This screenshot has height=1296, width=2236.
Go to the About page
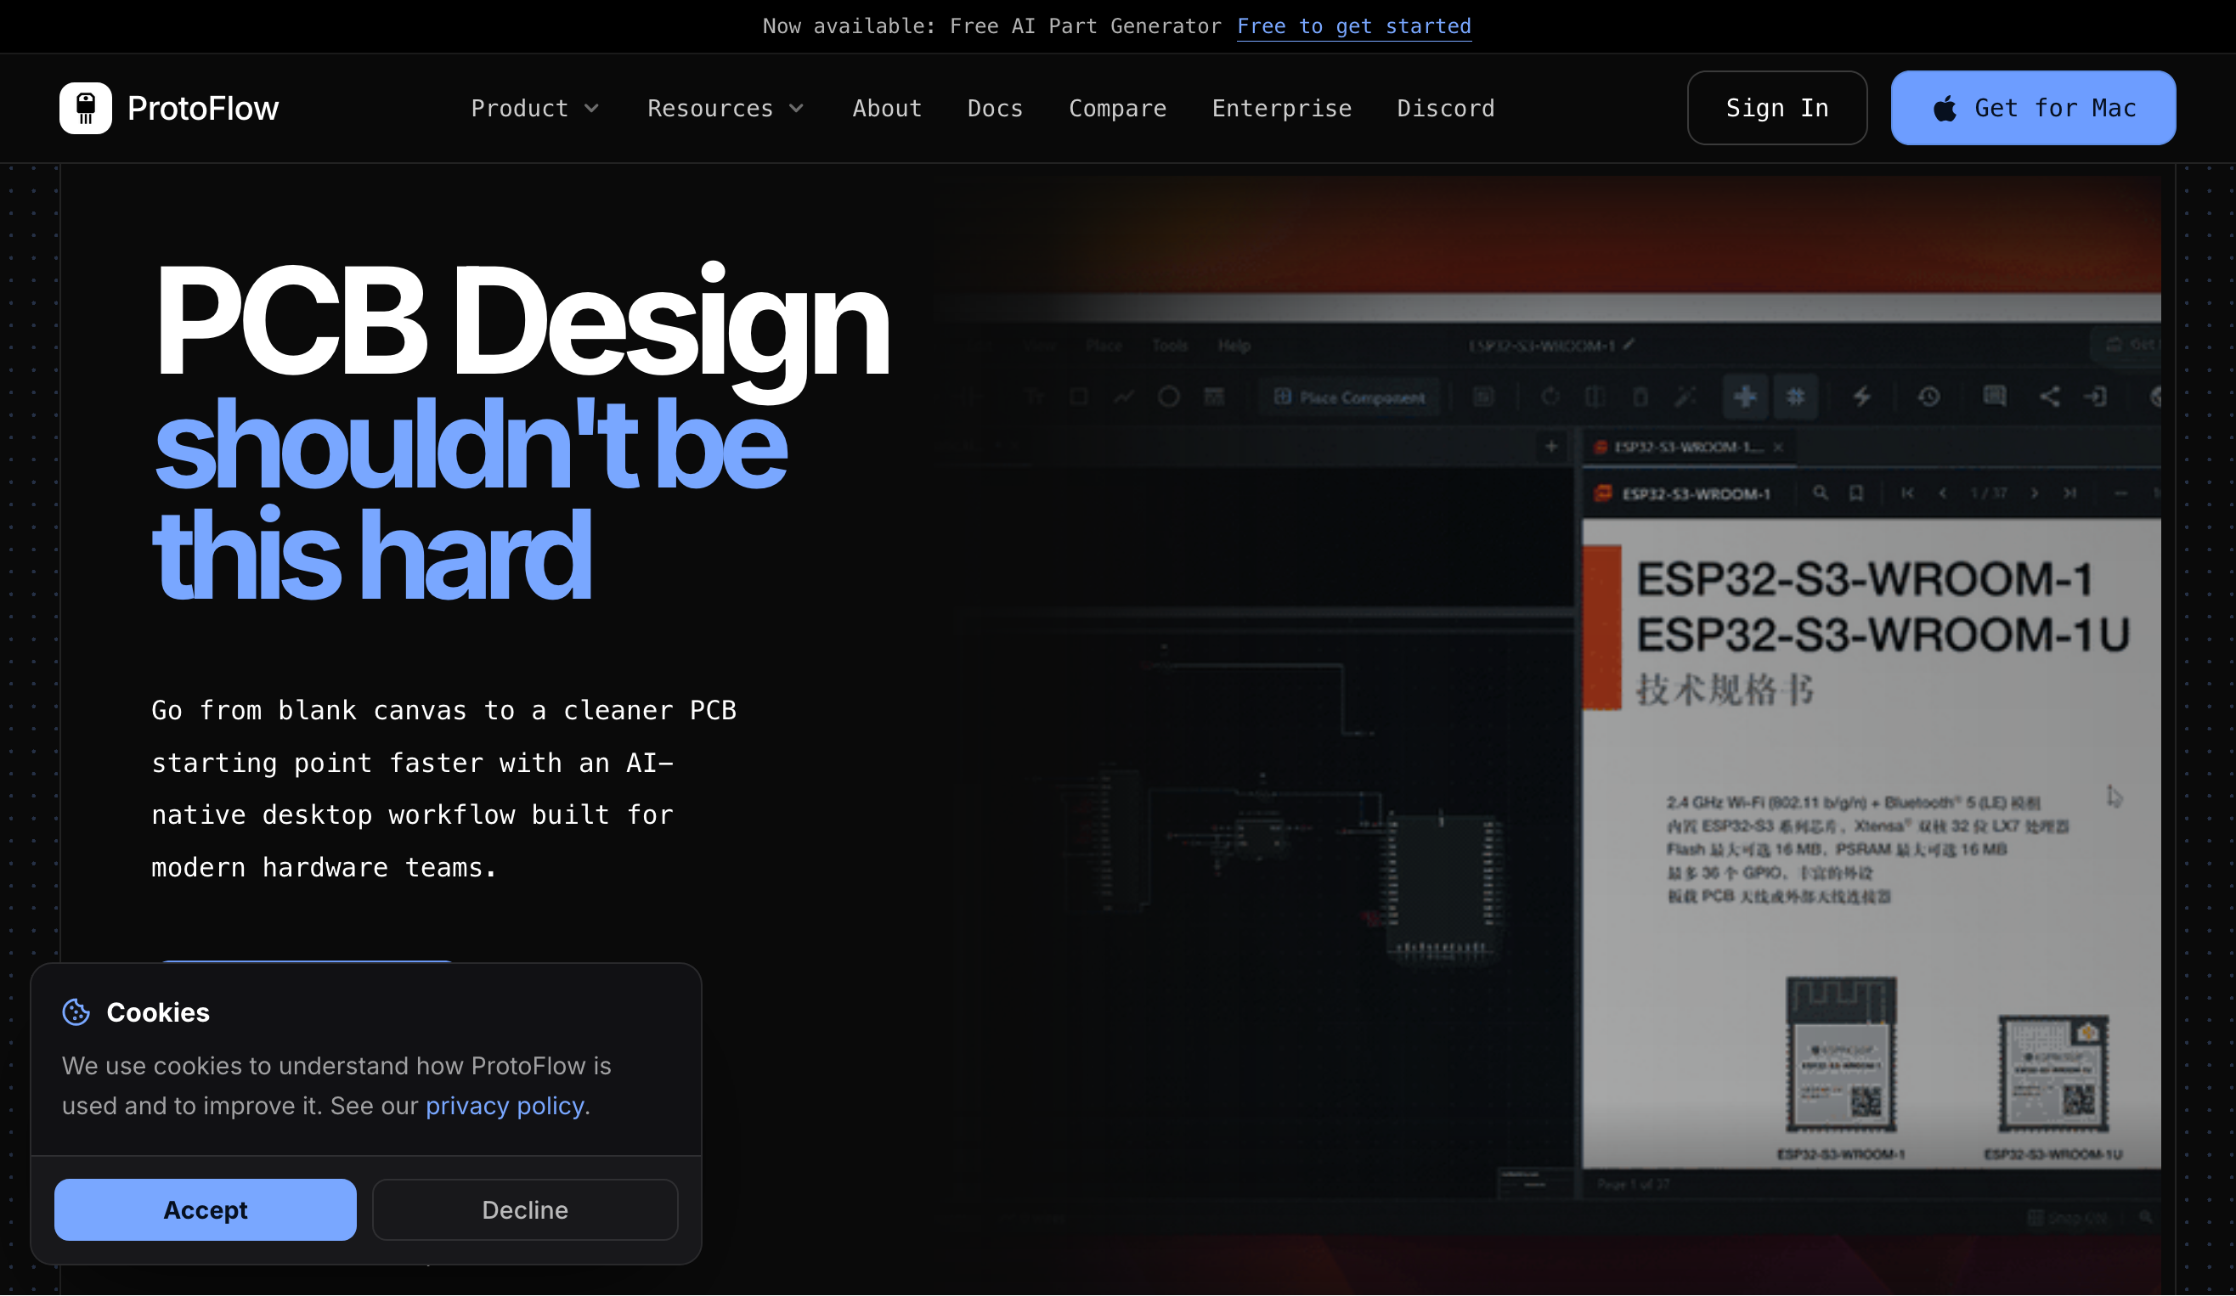(x=887, y=108)
